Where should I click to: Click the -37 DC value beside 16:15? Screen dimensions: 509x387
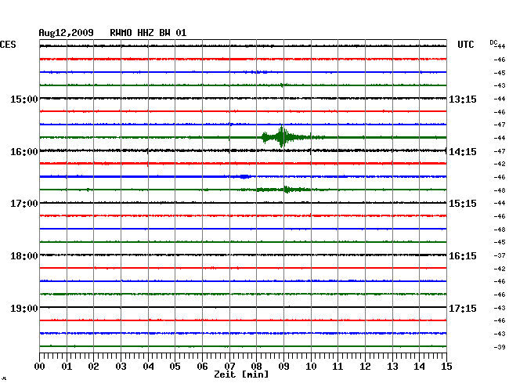pos(500,255)
